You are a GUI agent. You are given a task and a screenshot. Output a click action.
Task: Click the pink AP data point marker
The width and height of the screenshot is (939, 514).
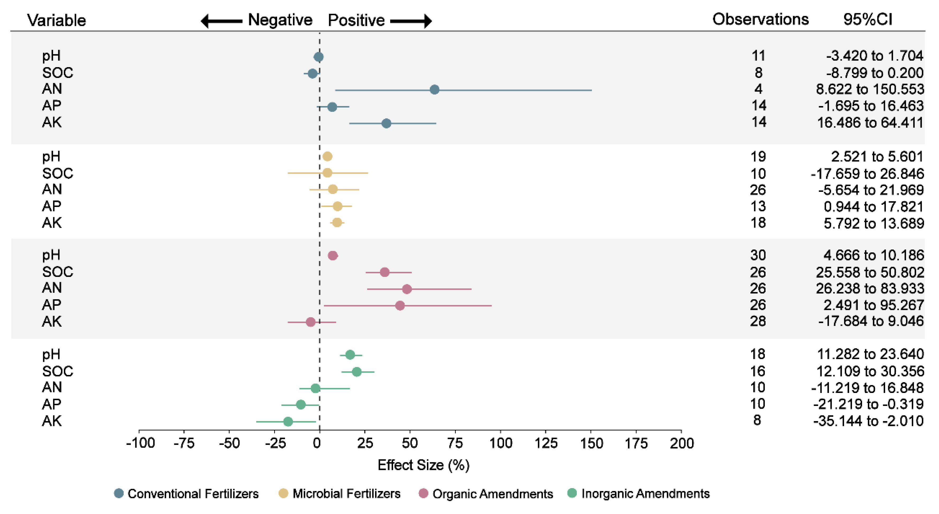[400, 305]
